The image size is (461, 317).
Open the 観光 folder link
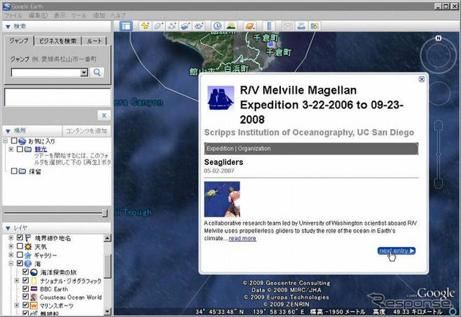click(41, 149)
